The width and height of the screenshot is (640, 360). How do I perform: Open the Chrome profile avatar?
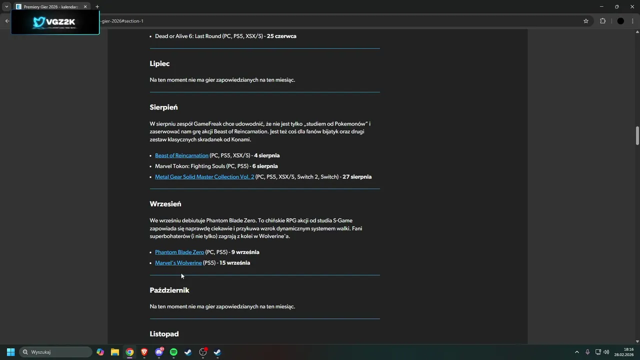tap(620, 21)
